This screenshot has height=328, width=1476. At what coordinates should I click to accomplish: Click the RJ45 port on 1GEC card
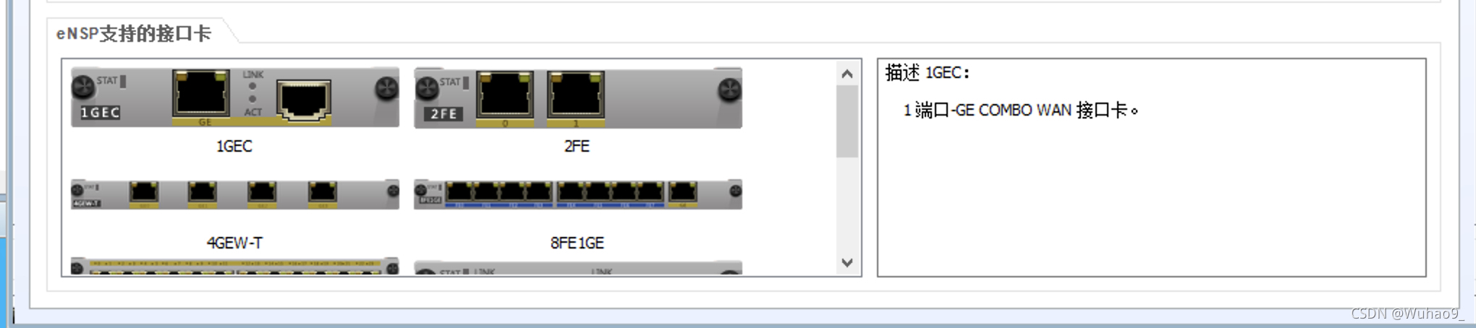click(x=305, y=100)
